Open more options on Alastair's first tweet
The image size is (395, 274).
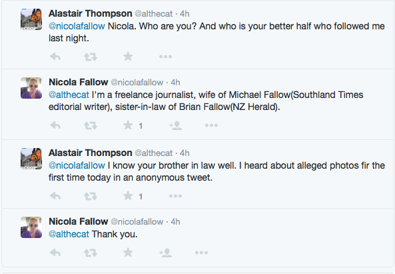tap(165, 57)
